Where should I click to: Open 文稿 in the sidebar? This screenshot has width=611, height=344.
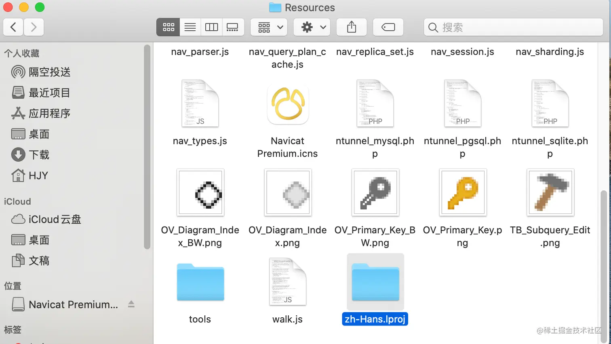point(30,260)
